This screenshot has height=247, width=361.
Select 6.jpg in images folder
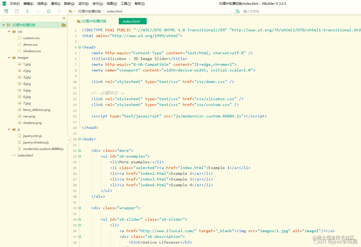pos(27,97)
